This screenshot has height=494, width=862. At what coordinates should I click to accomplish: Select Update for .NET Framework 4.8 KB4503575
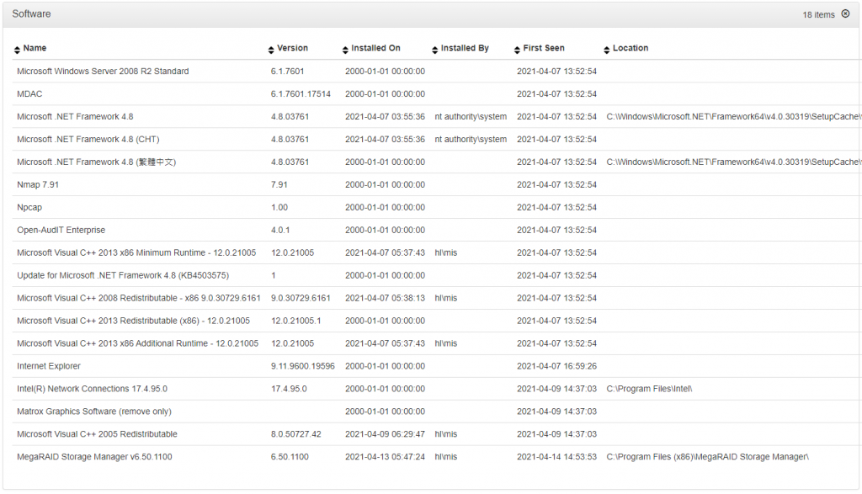tap(123, 275)
